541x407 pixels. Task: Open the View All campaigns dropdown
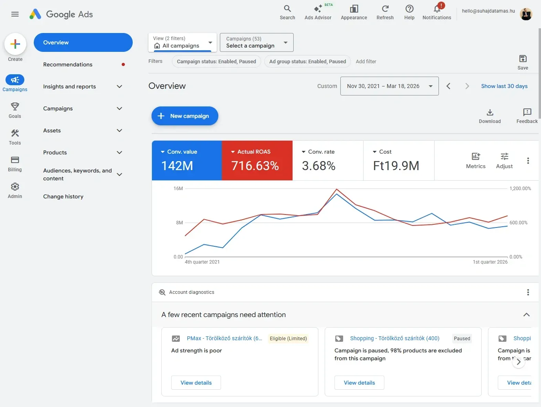183,42
